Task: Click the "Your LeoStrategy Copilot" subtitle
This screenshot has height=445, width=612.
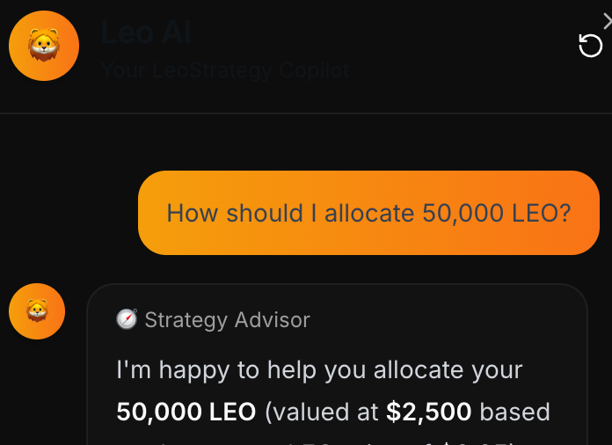Action: point(225,69)
